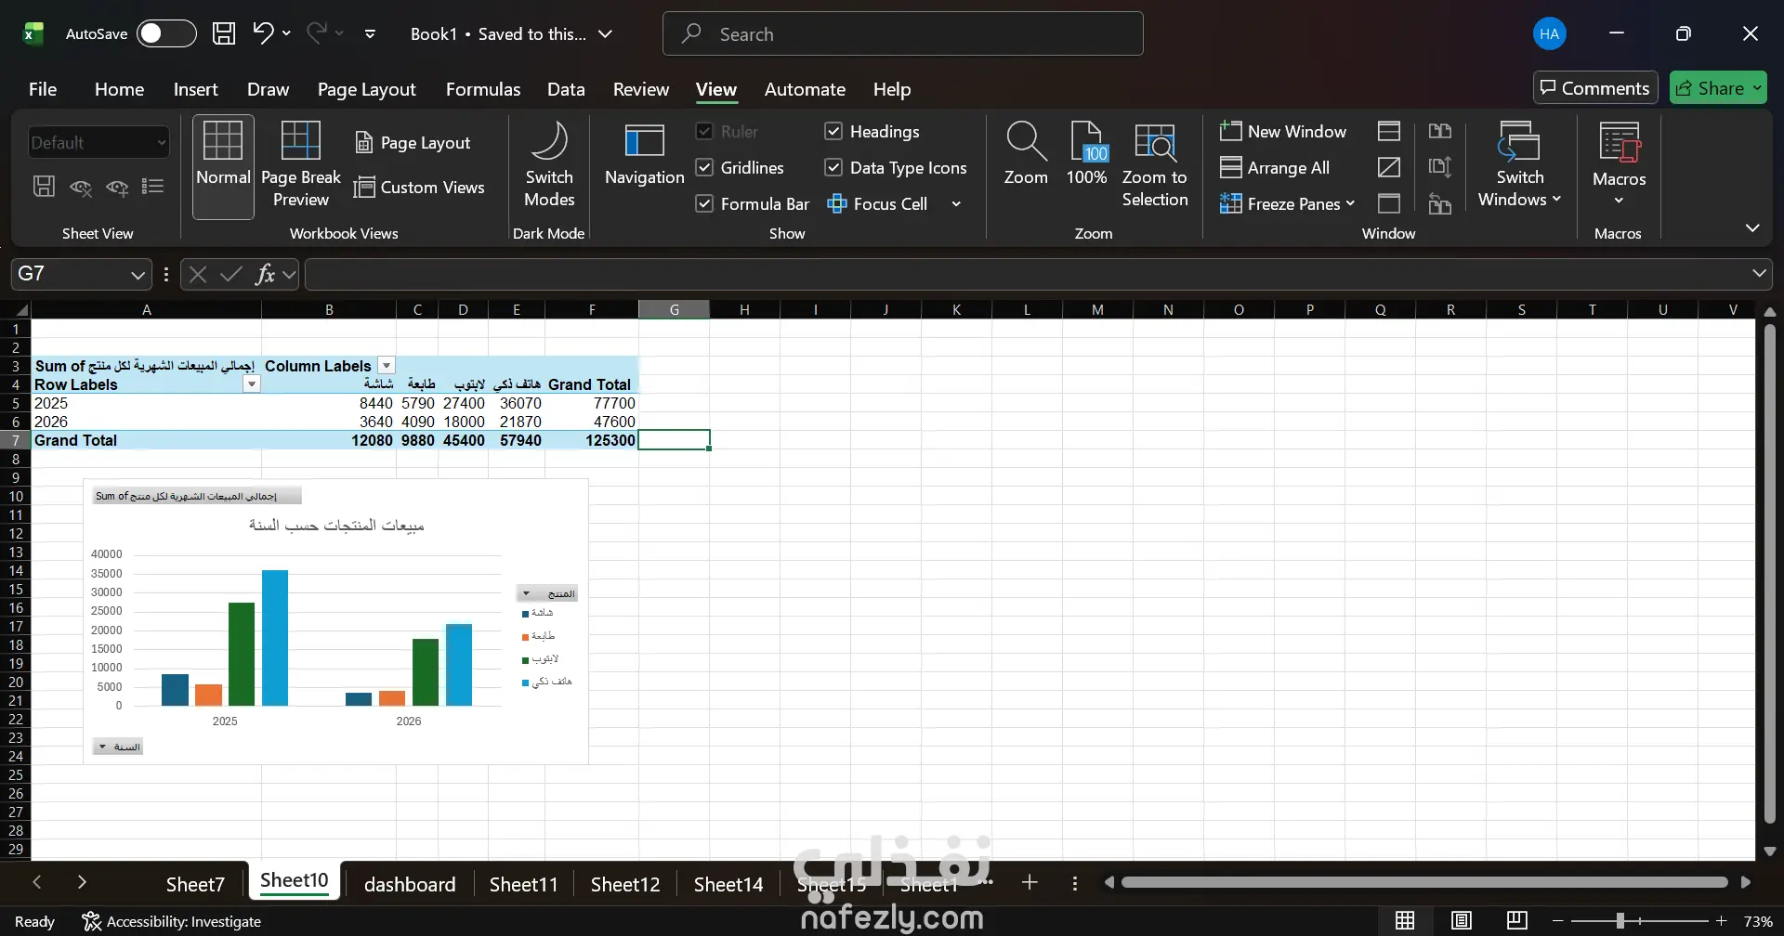Turn on the AutoSave toggle

click(166, 34)
